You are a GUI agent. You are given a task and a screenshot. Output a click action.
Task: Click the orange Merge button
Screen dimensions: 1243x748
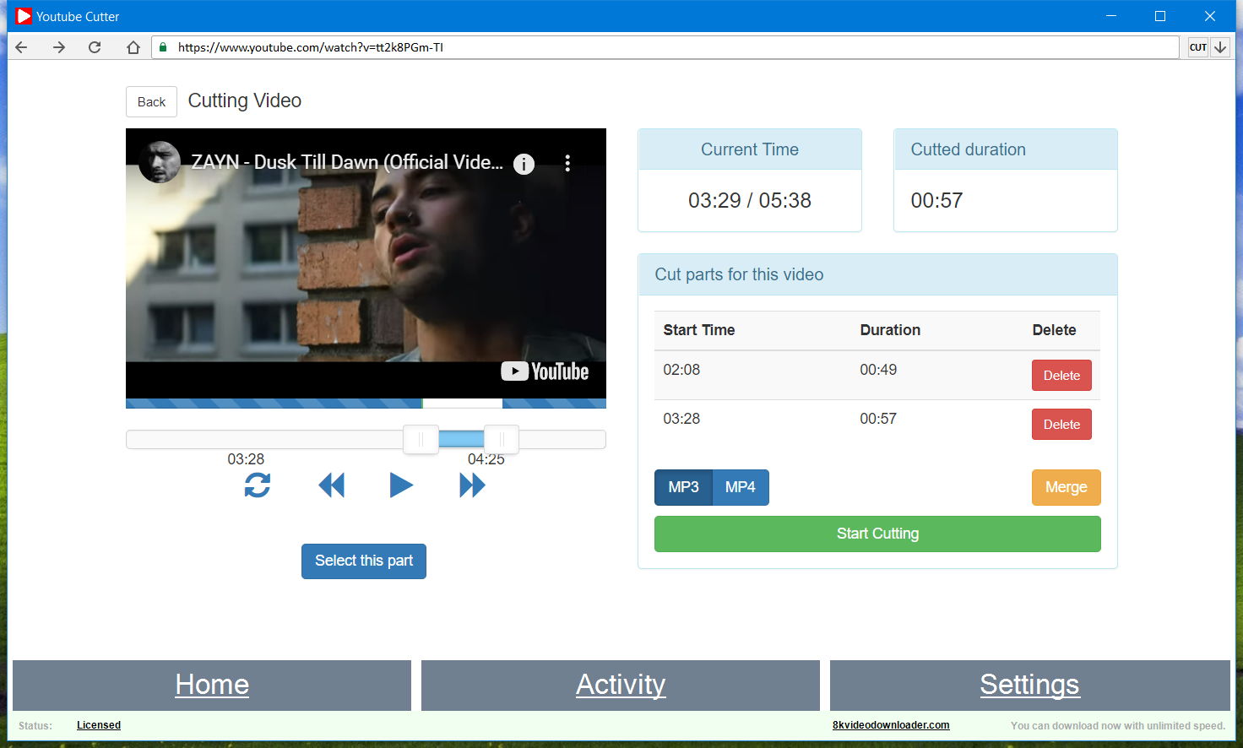click(1067, 487)
